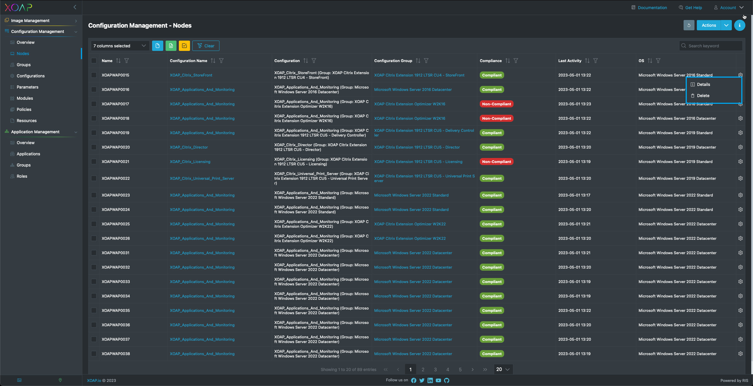This screenshot has height=386, width=753.
Task: Open XOAP YouTube icon in footer
Action: 438,380
